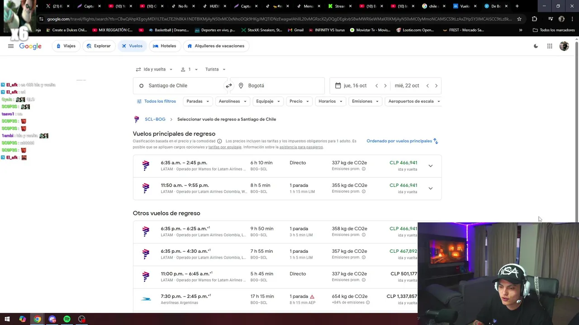Shift departure date one day later
The width and height of the screenshot is (579, 325).
pos(385,86)
